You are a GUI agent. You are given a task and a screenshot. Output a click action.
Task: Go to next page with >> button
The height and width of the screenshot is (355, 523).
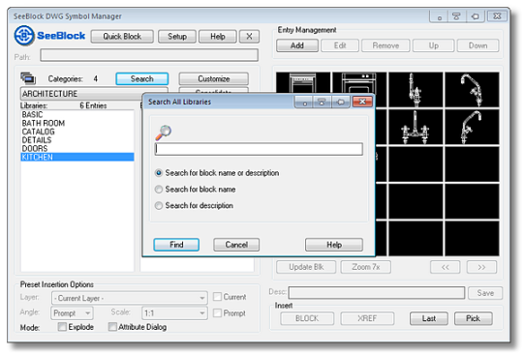(481, 267)
